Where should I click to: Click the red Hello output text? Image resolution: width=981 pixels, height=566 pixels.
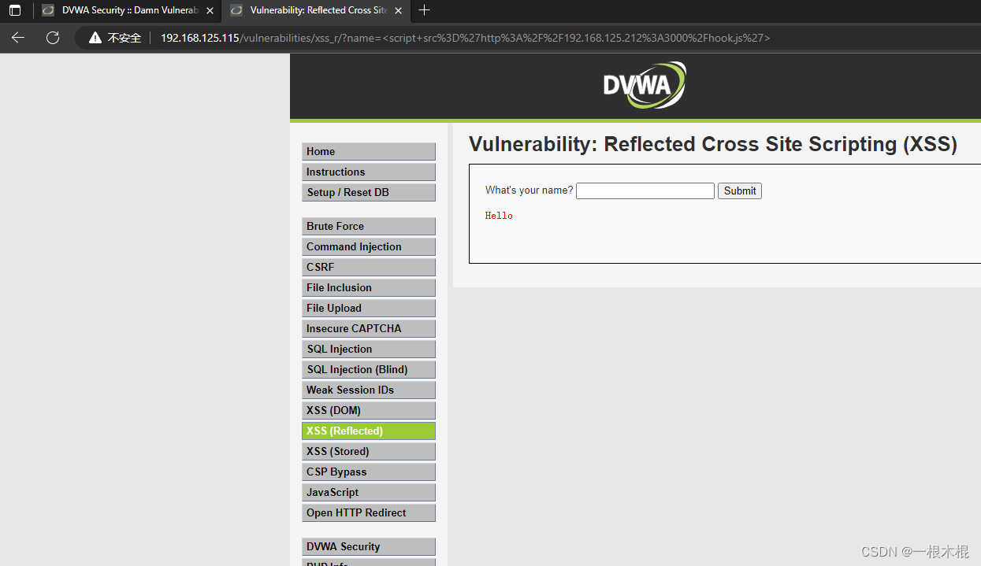[499, 216]
